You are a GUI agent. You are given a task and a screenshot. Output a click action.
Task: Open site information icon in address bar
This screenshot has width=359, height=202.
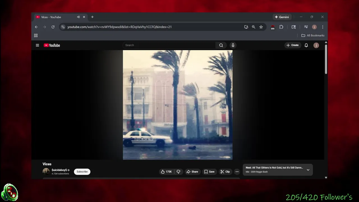click(63, 27)
